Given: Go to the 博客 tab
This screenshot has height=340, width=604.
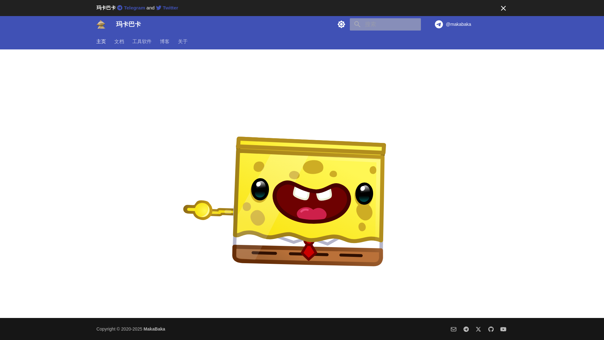Looking at the screenshot, I should point(165,42).
